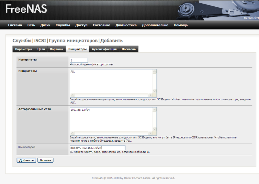
Task: Open the Диагностика menu
Action: (126, 25)
